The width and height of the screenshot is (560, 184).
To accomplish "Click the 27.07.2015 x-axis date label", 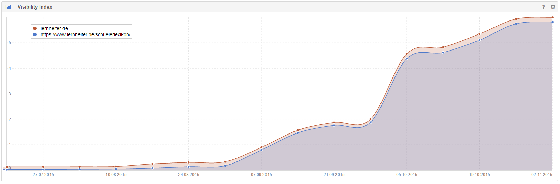I will click(43, 175).
